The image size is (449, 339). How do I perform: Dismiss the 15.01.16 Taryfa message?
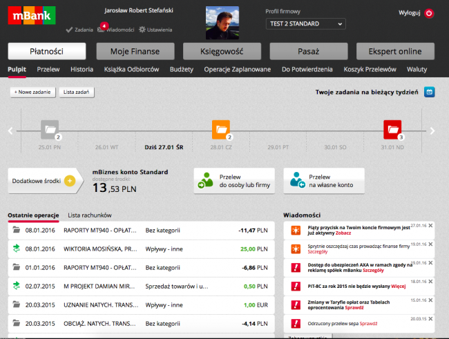[x=430, y=300]
